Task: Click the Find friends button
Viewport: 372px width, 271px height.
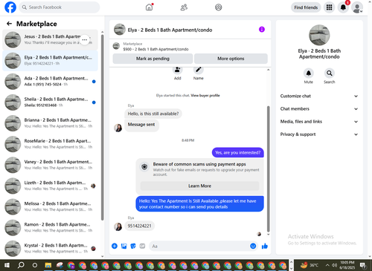Action: click(306, 7)
